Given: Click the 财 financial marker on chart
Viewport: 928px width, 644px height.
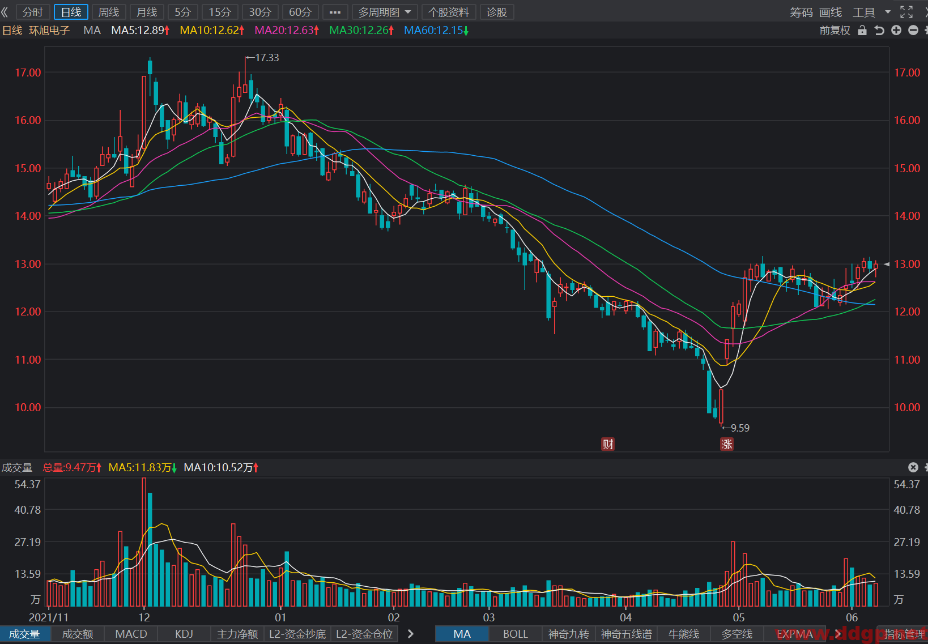Looking at the screenshot, I should 608,444.
